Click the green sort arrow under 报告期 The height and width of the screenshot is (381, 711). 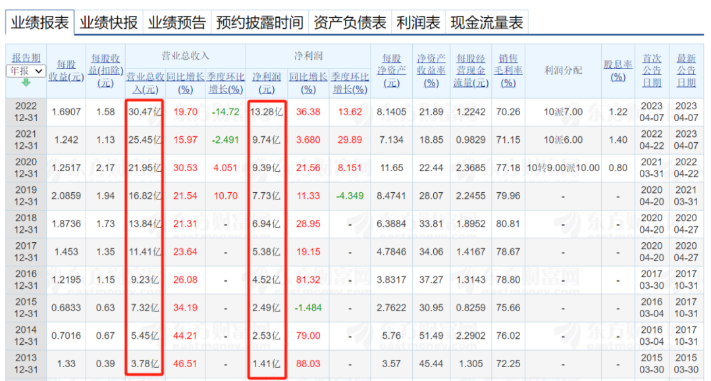point(26,83)
